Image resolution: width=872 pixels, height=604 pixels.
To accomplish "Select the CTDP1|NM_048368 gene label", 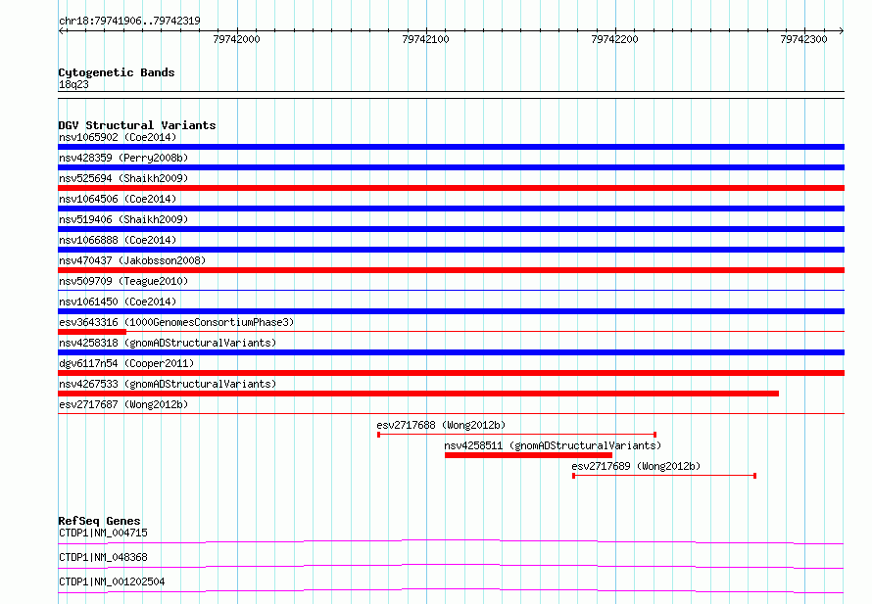I will click(x=103, y=557).
